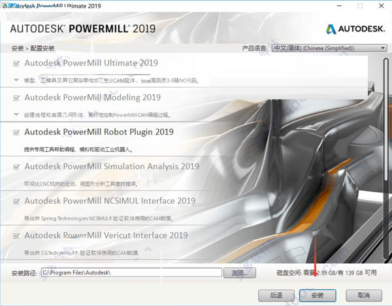
Task: Uncheck Autodesk PowerMill Robot Plugin 2019
Action: coord(16,132)
